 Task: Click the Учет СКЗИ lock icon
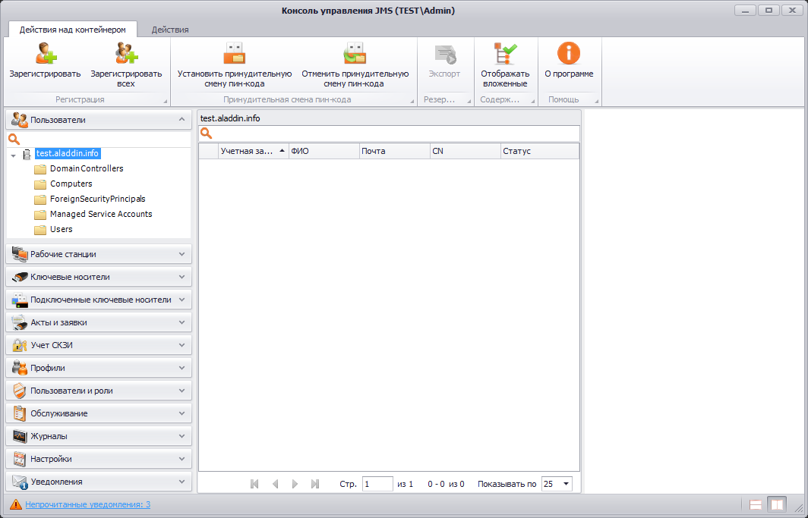(x=20, y=345)
